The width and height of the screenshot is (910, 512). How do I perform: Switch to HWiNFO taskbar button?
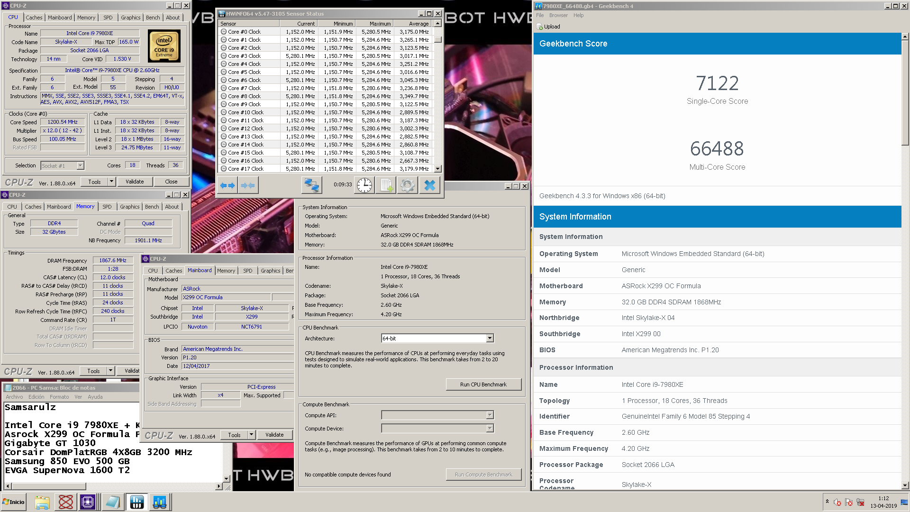tap(136, 502)
